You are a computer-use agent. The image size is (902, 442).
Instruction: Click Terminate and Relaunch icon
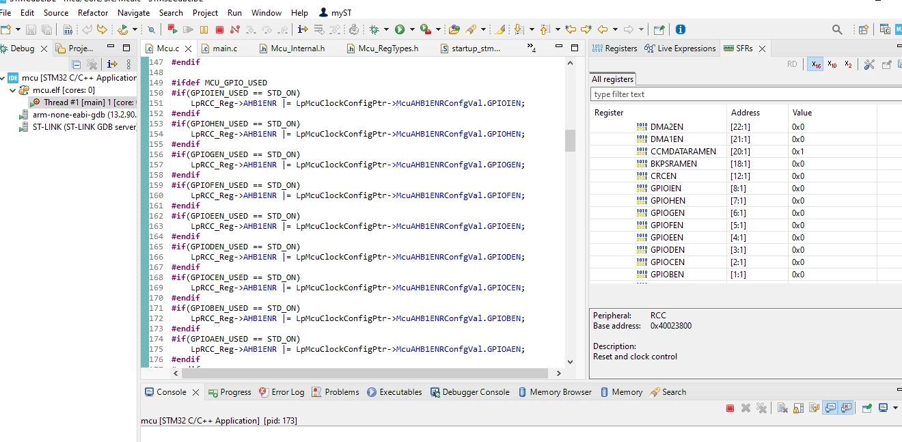coord(172,29)
